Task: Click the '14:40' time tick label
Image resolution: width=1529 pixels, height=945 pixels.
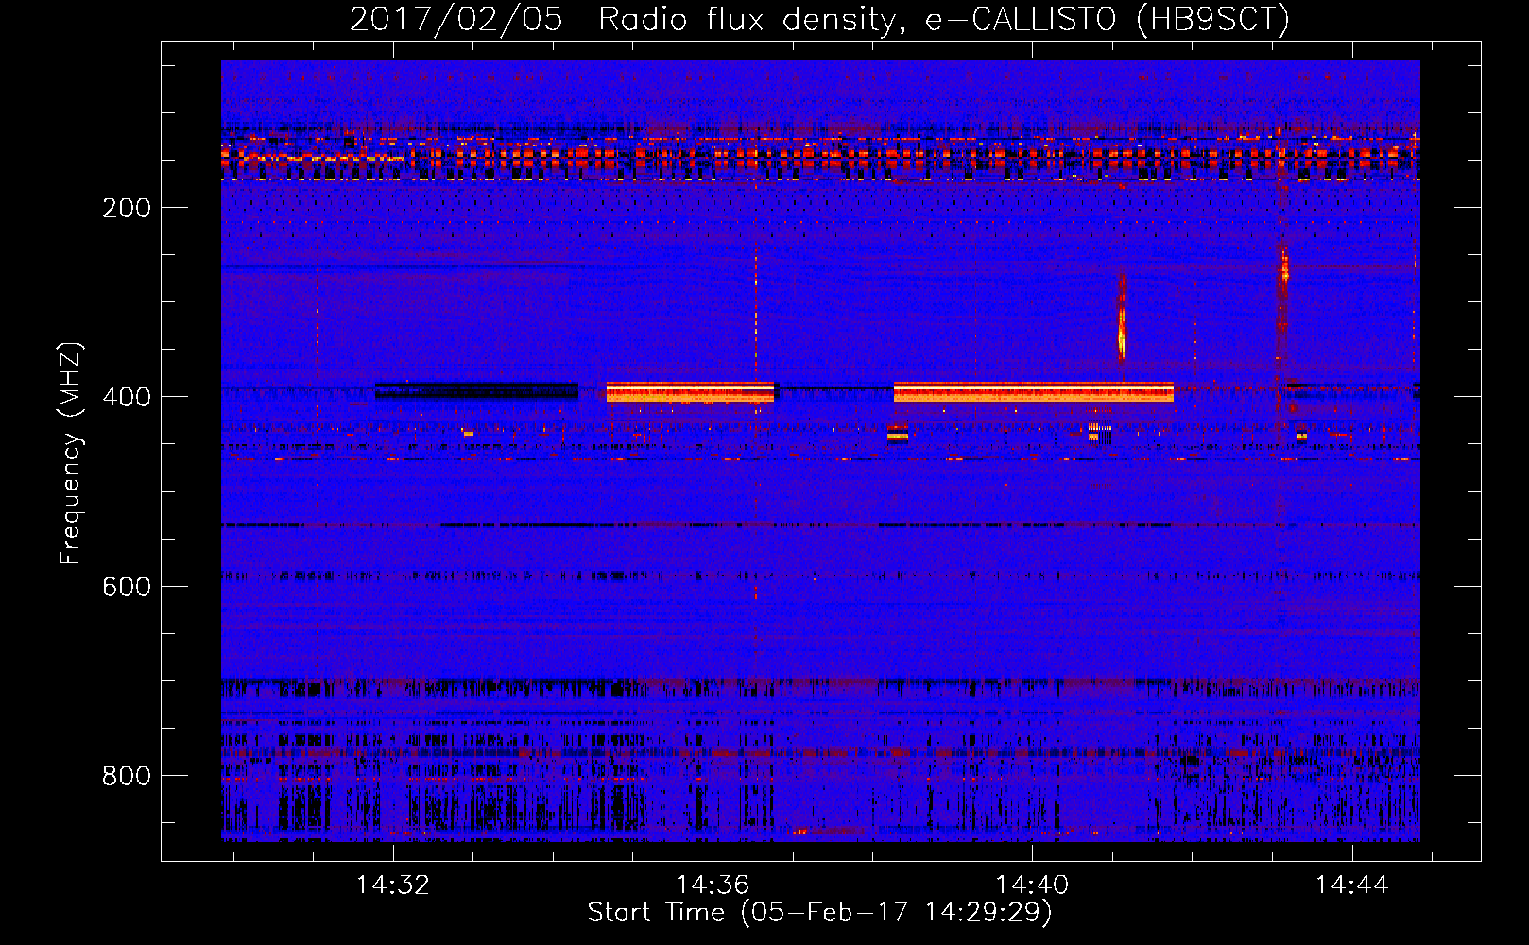Action: [1032, 885]
